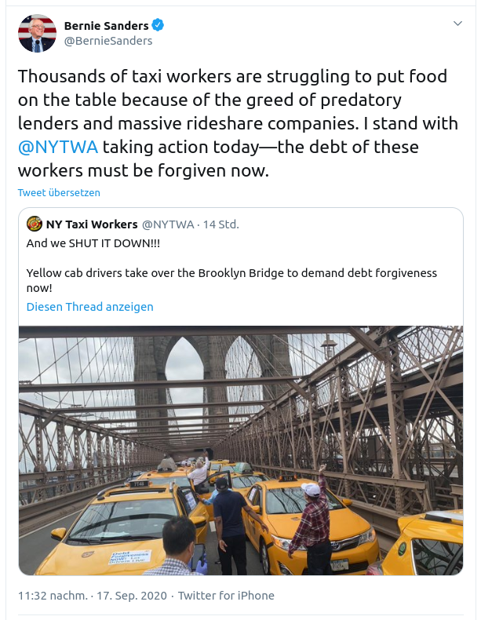Select 'Diesen Thread anzeigen' link
Screen dimensions: 481x620
click(x=90, y=307)
